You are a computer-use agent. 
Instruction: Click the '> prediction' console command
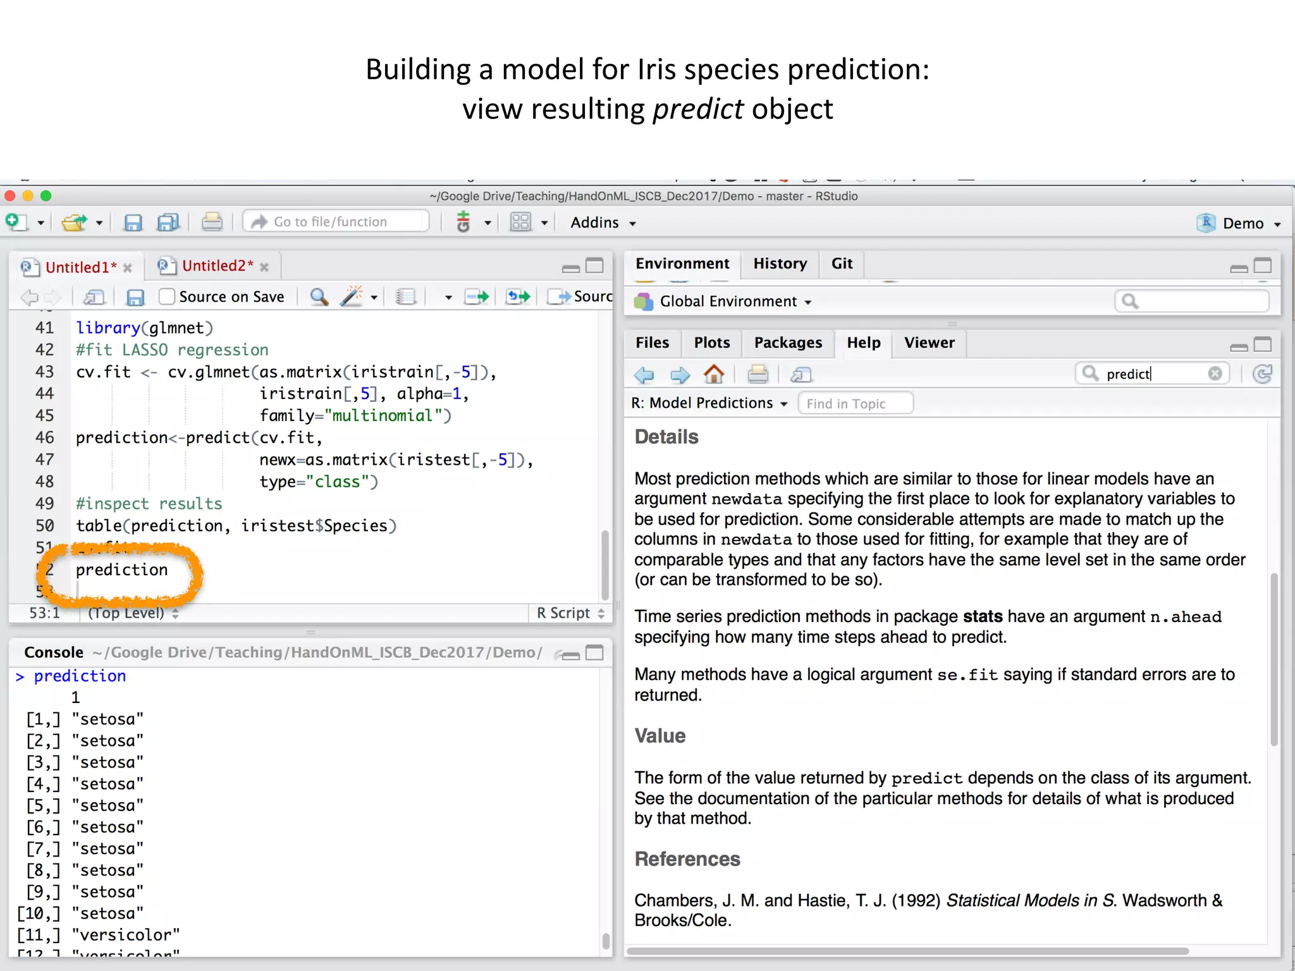pyautogui.click(x=71, y=676)
